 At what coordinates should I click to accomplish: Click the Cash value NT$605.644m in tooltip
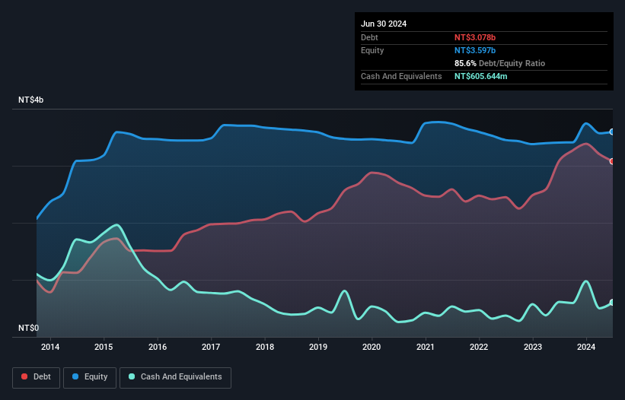pos(480,76)
